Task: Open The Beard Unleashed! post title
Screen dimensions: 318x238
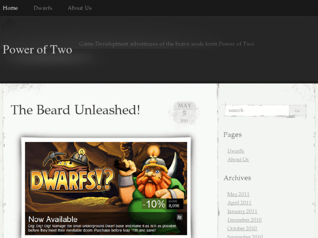Action: [x=75, y=110]
